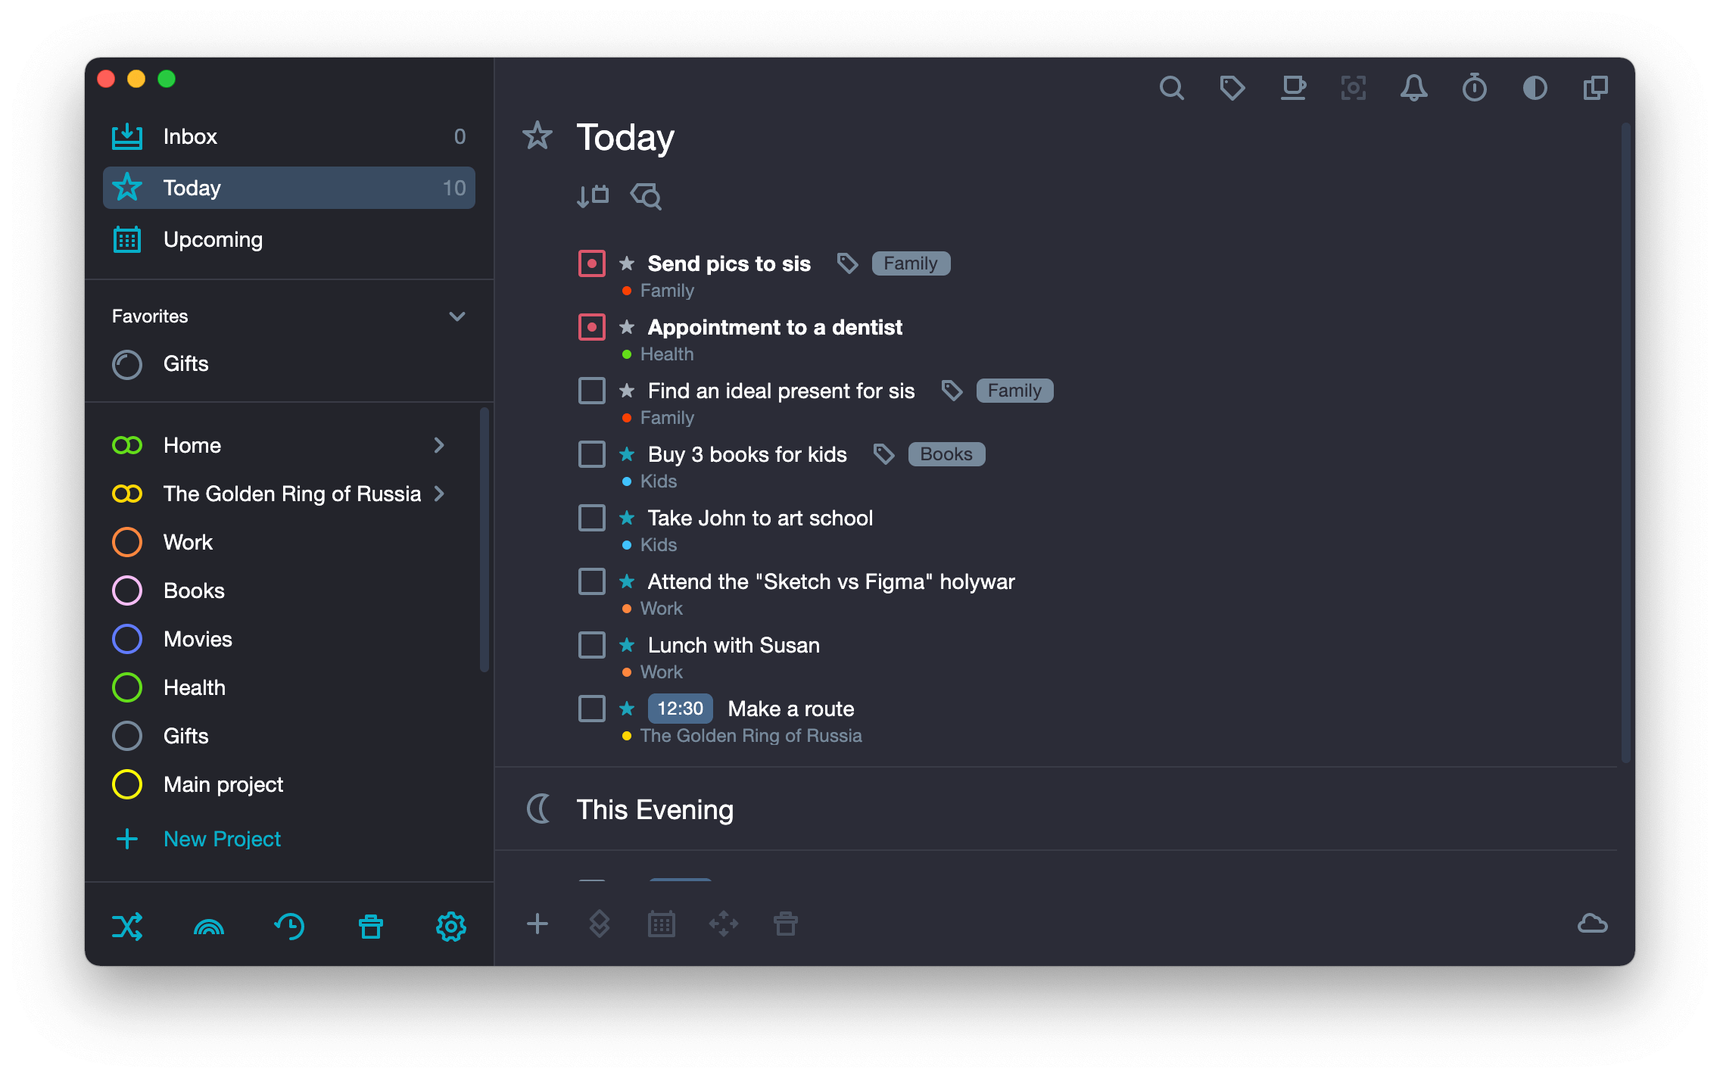Check the Appointment to a dentist checkbox

[592, 327]
